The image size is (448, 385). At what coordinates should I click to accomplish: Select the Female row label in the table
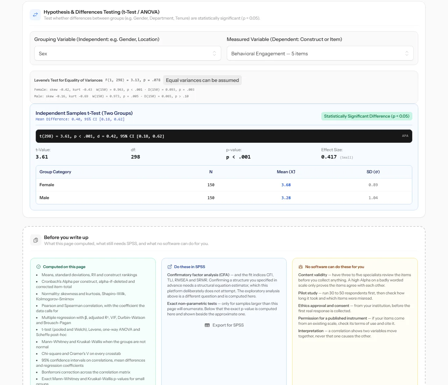click(47, 185)
